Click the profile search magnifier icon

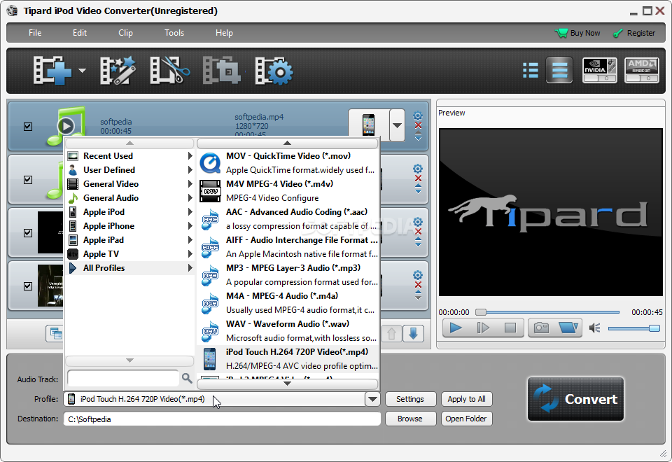coord(187,378)
